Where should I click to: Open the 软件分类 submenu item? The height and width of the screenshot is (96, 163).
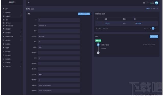coord(8,23)
